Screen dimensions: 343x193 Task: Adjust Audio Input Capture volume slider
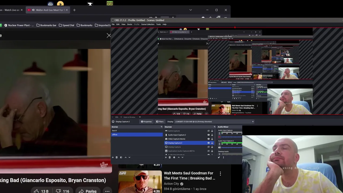click(x=232, y=137)
